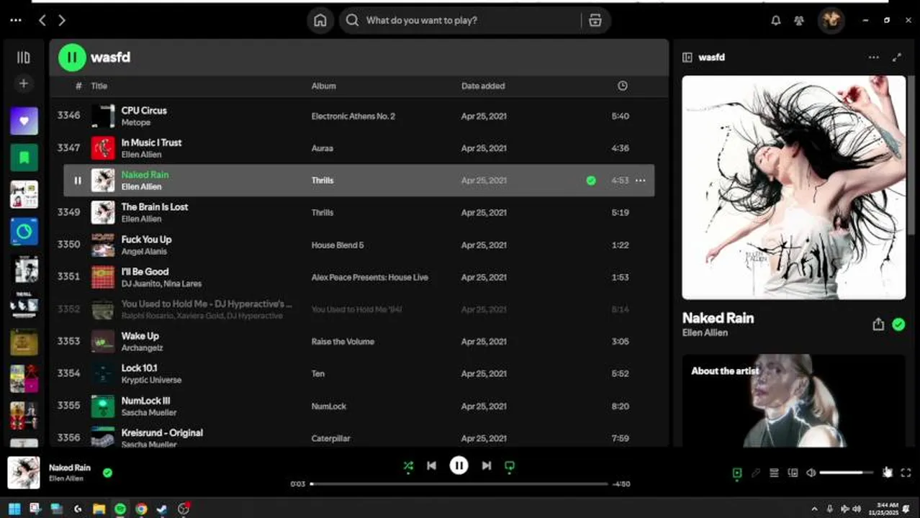Viewport: 920px width, 518px height.
Task: Open Your Episodes green bookmark in sidebar
Action: click(24, 158)
